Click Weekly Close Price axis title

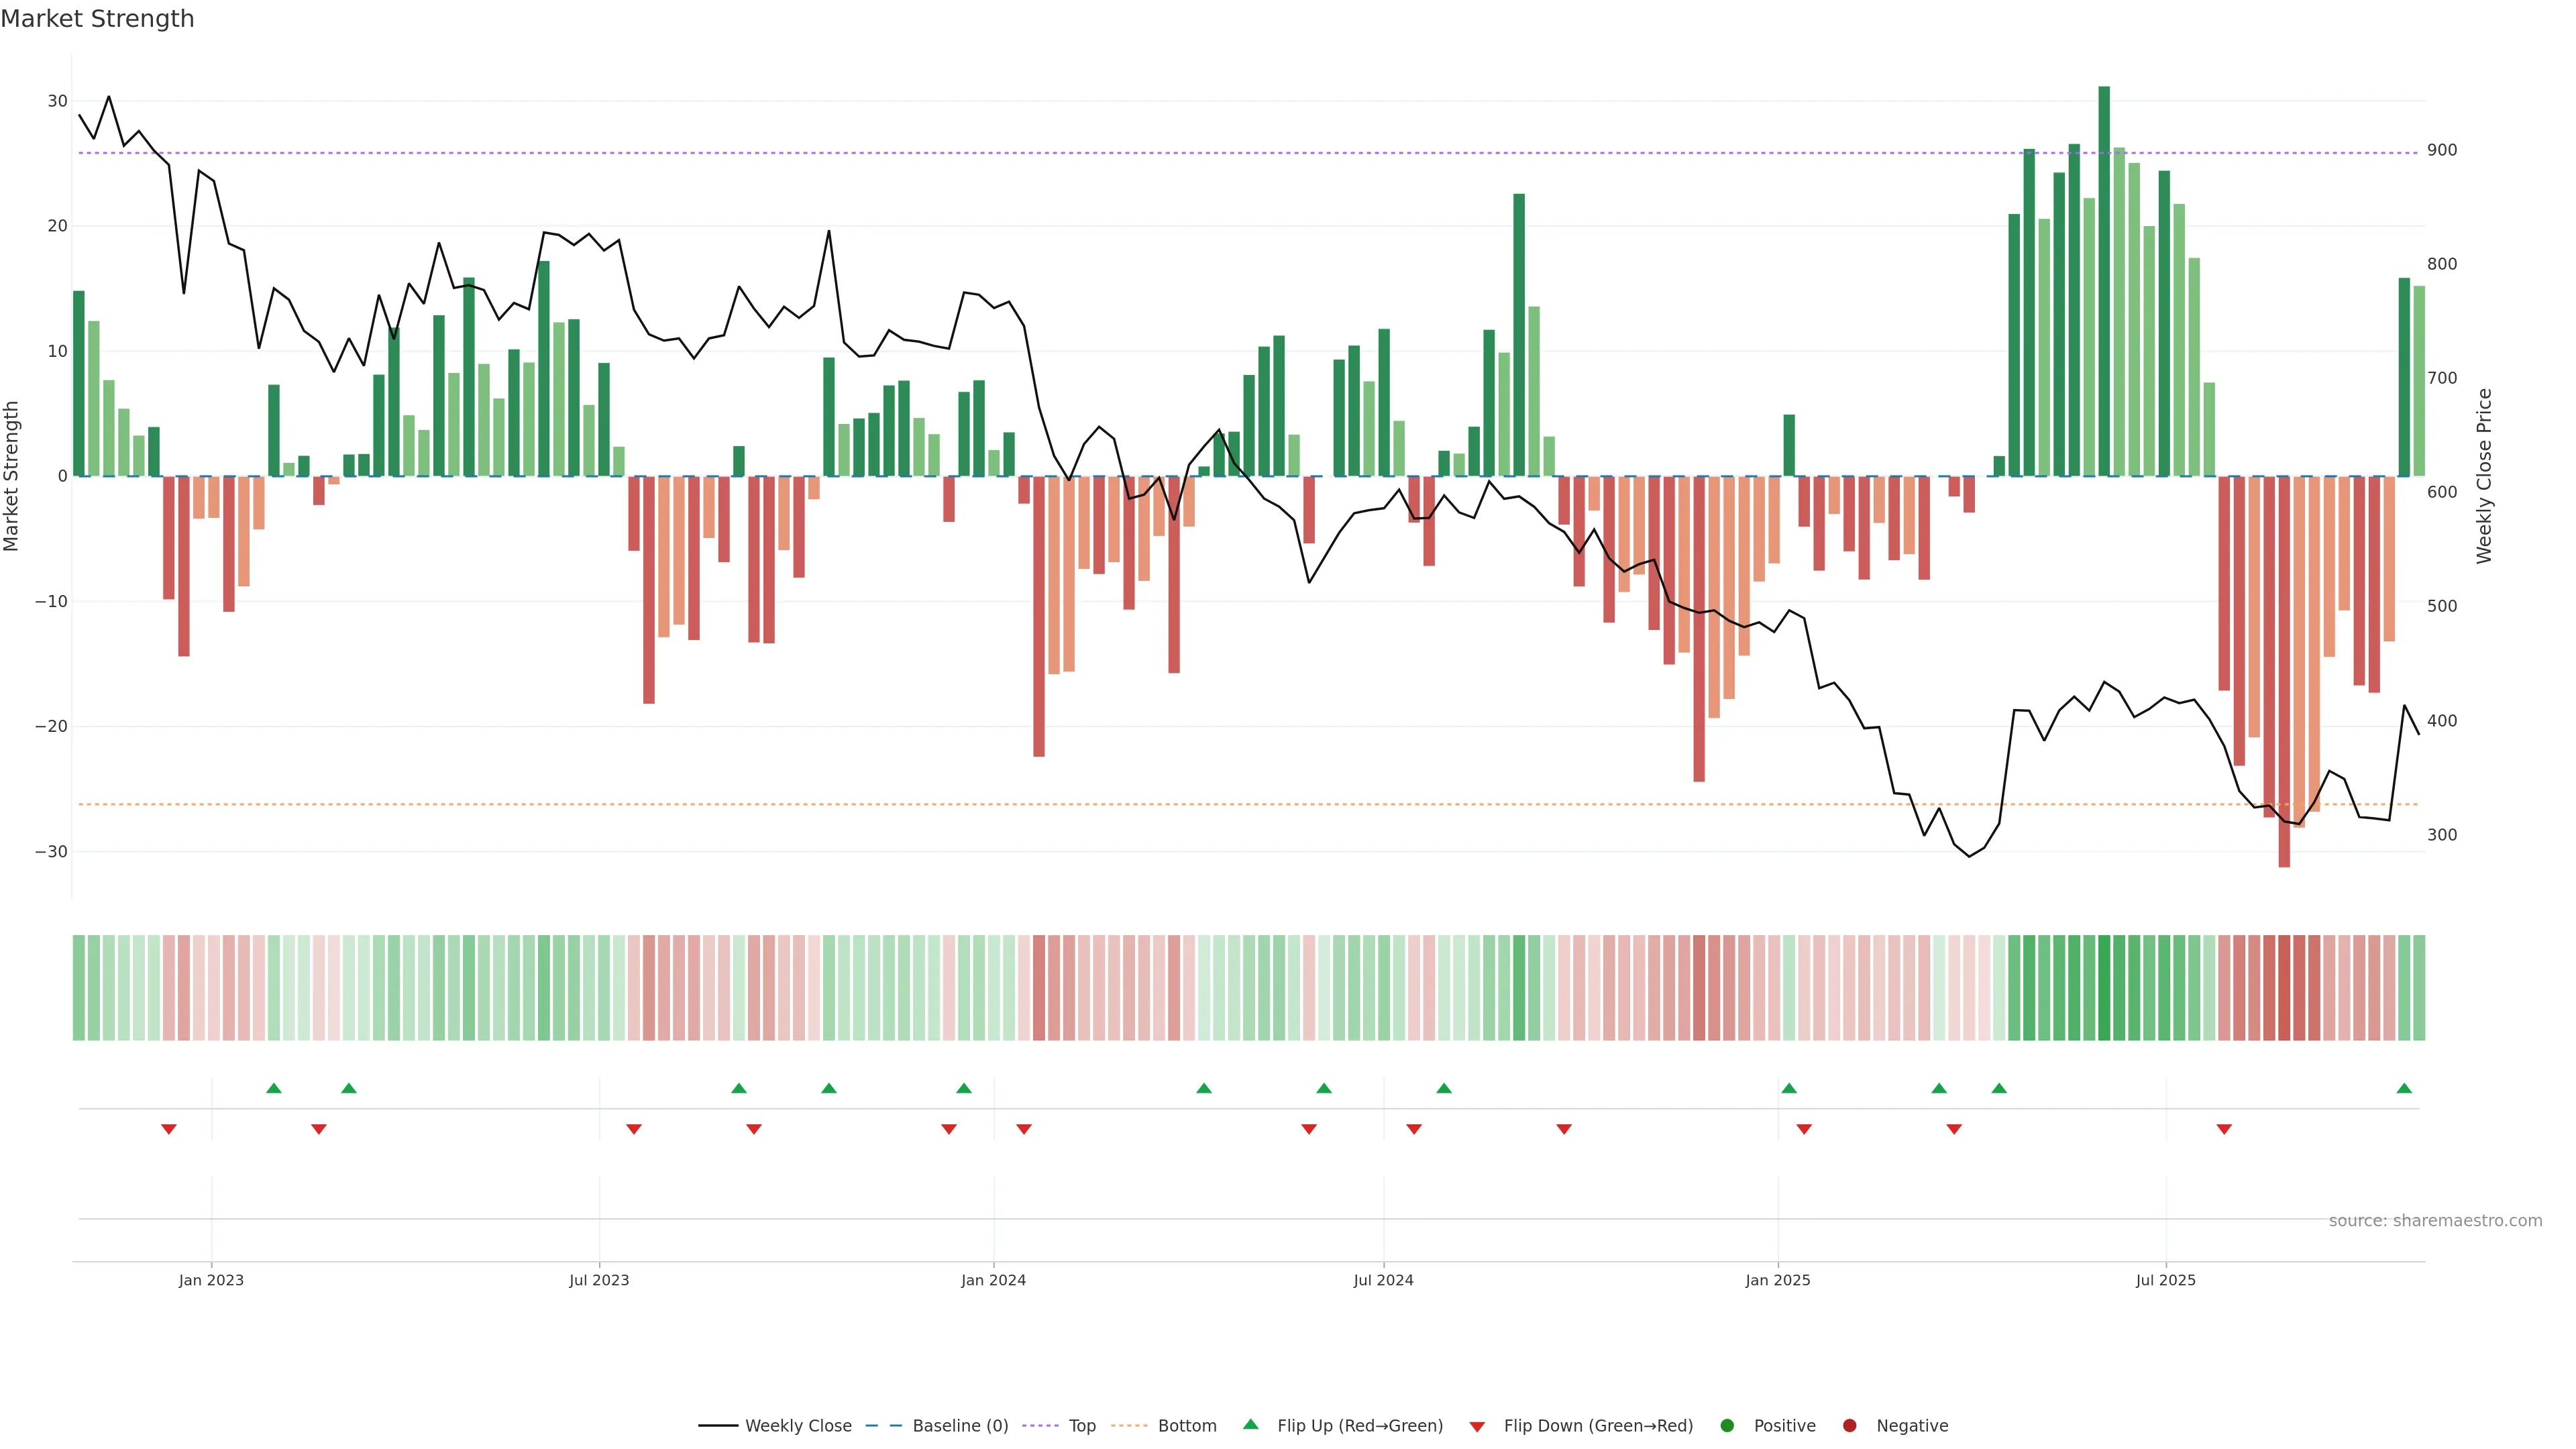[2484, 476]
